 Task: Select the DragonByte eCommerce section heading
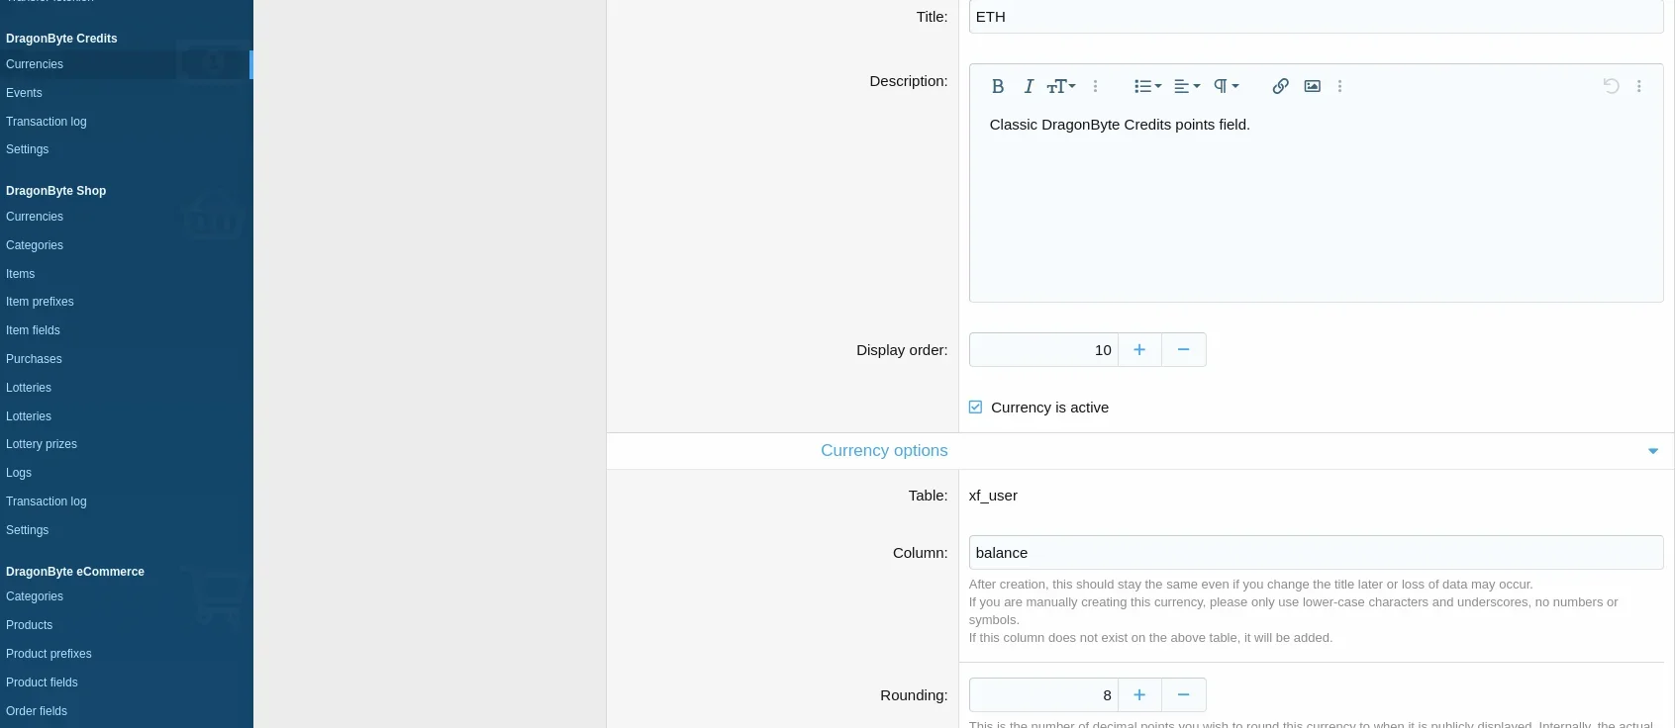75,572
